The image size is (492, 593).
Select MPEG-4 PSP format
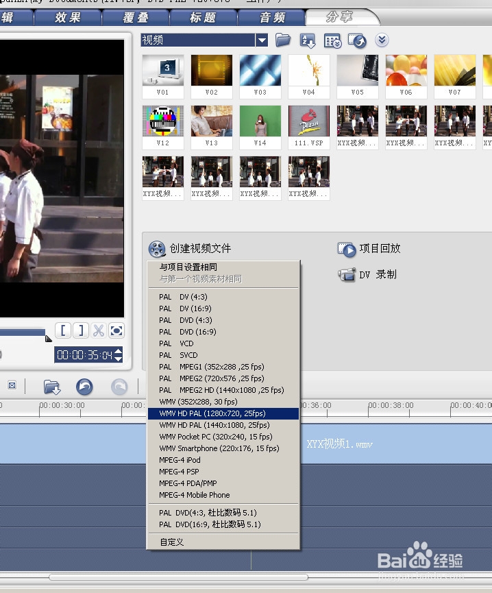click(223, 472)
